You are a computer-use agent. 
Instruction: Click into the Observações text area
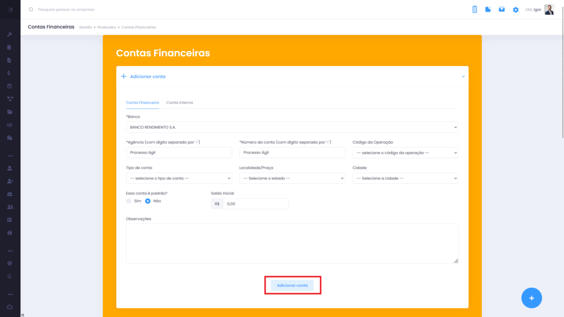point(292,243)
